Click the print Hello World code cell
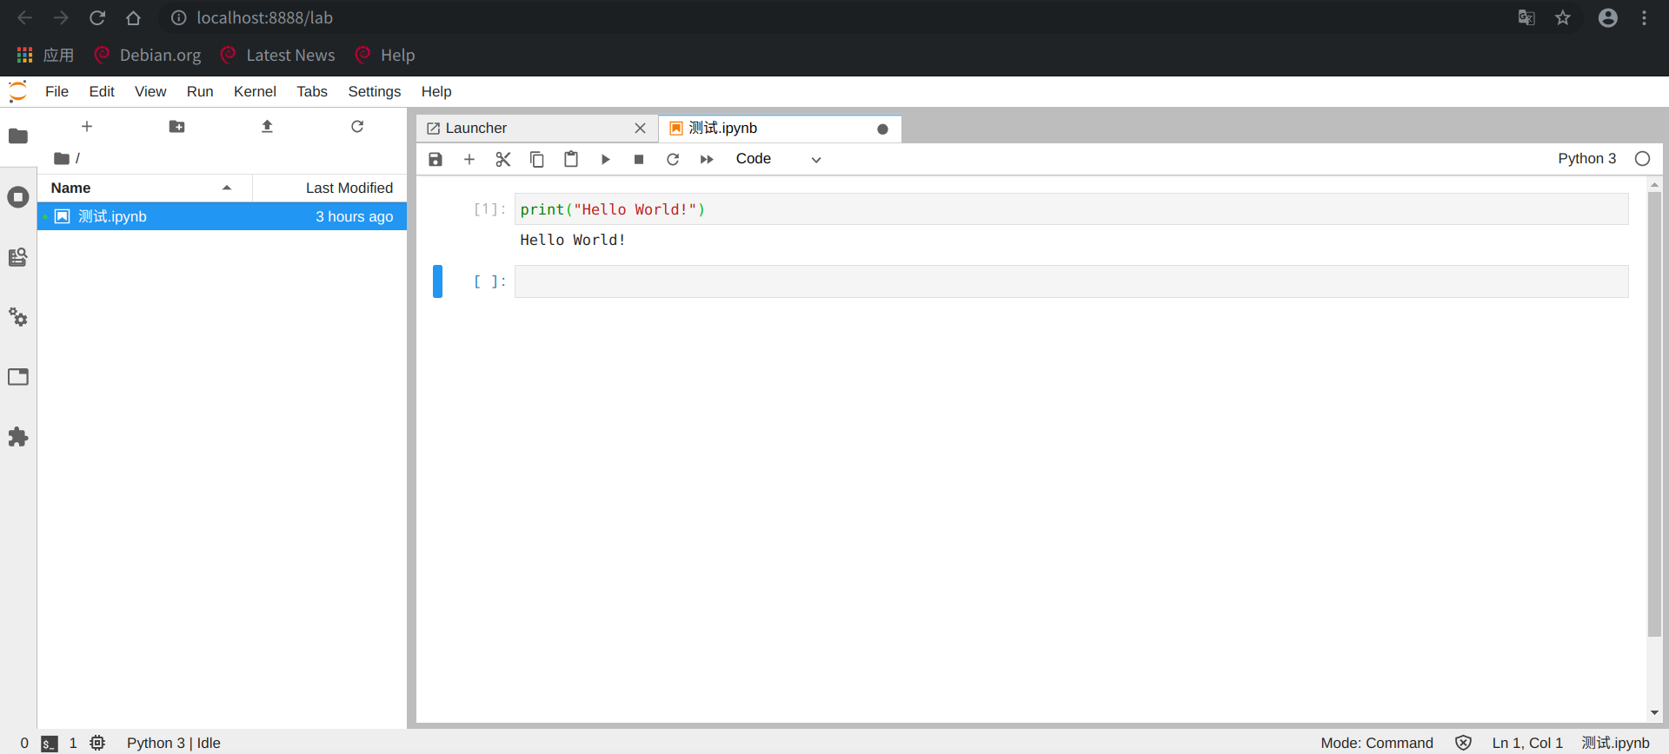 pos(1071,209)
